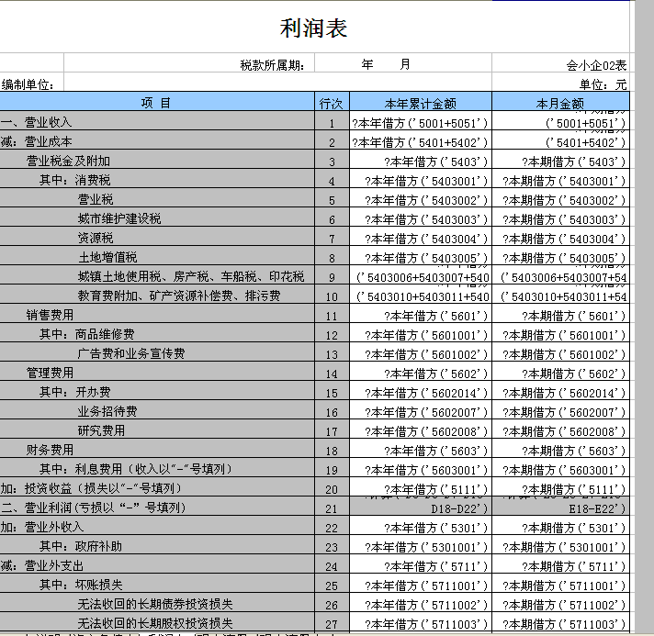Viewport: 654px width, 636px height.
Task: Select row number 25 cell for 坏账损失
Action: pos(331,586)
